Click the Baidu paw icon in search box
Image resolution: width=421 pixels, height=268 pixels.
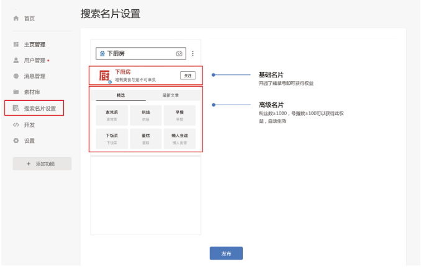coord(102,54)
